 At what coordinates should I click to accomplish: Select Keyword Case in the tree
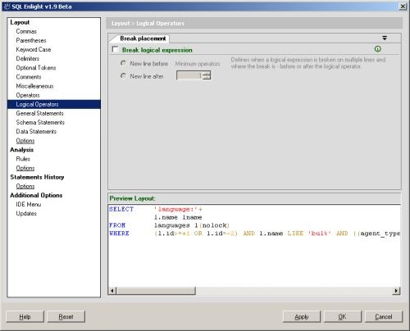pos(34,49)
